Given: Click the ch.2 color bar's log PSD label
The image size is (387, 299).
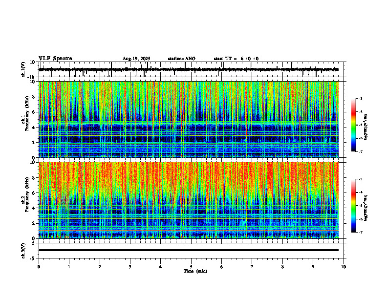Looking at the screenshot, I should click(x=366, y=208).
